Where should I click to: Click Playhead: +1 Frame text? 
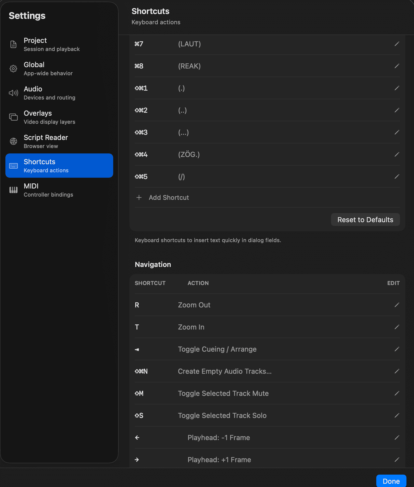[219, 460]
